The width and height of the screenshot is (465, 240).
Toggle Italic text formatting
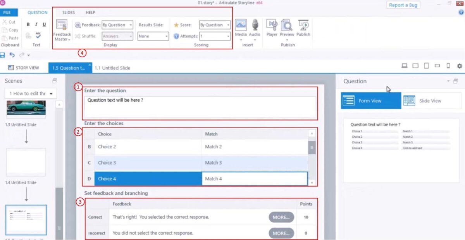tap(36, 25)
